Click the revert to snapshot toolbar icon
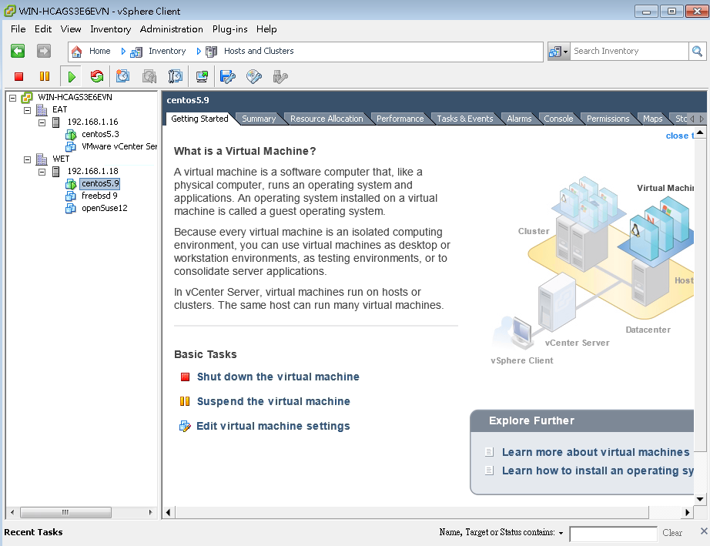The height and width of the screenshot is (546, 710). coord(149,76)
